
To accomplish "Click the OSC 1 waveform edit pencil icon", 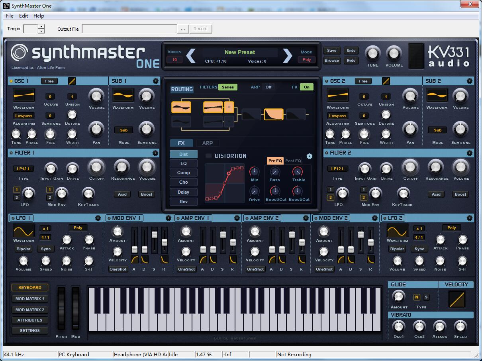I will tap(72, 81).
